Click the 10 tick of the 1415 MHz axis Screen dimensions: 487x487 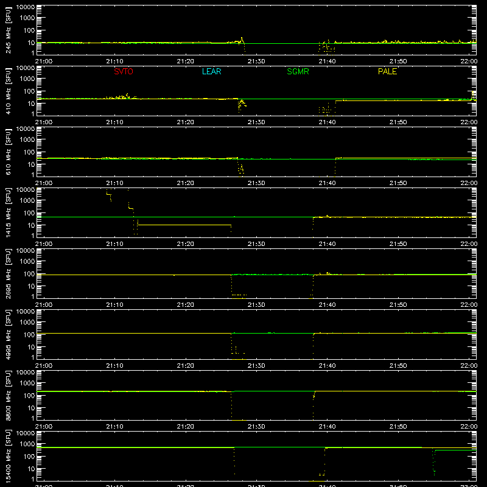tap(32, 225)
